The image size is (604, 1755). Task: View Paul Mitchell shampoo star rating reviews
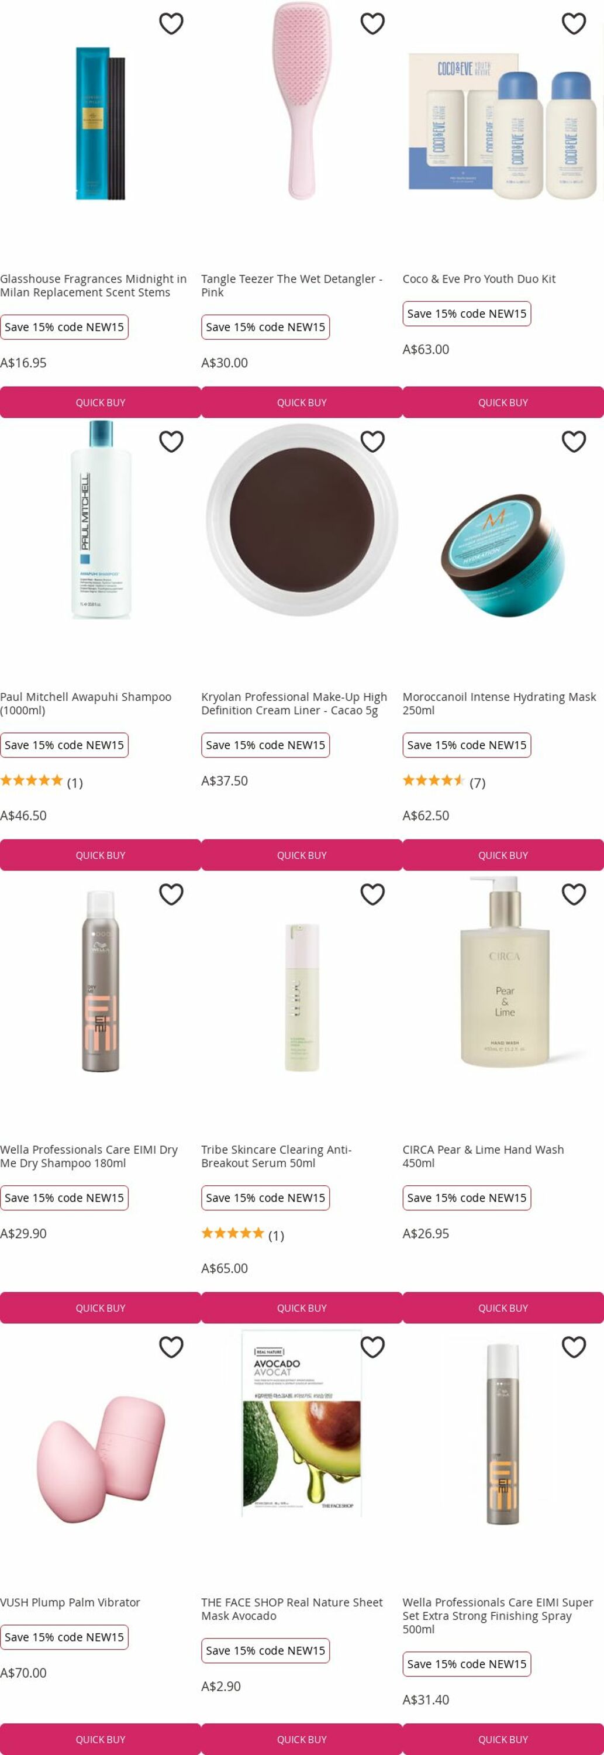[x=42, y=782]
